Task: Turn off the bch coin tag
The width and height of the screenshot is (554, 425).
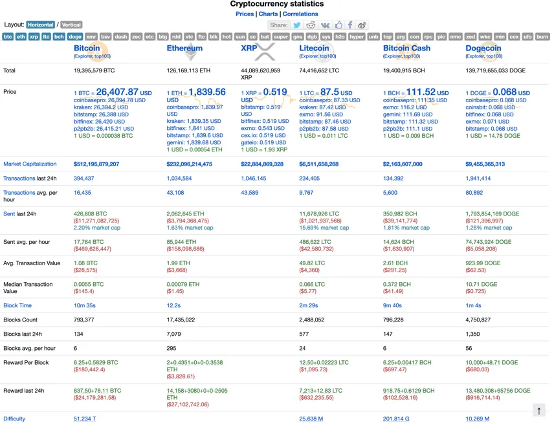Action: tap(59, 37)
